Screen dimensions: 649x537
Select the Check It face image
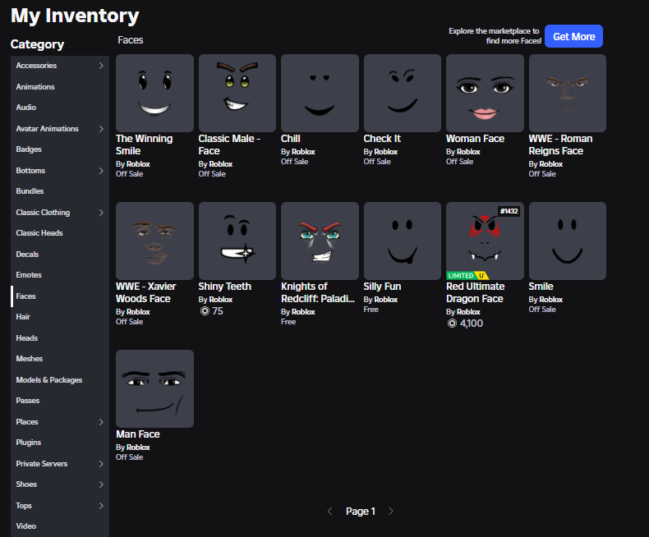[x=403, y=93]
